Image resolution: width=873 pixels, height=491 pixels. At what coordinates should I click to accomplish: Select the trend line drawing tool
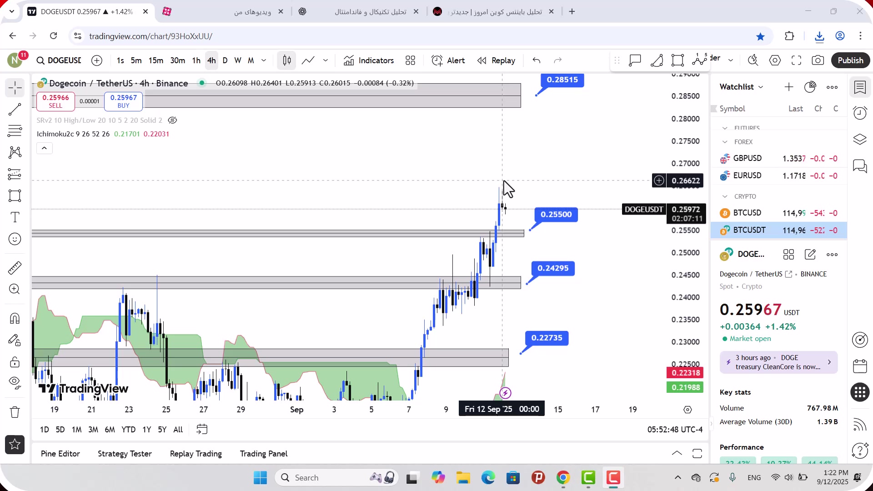15,110
